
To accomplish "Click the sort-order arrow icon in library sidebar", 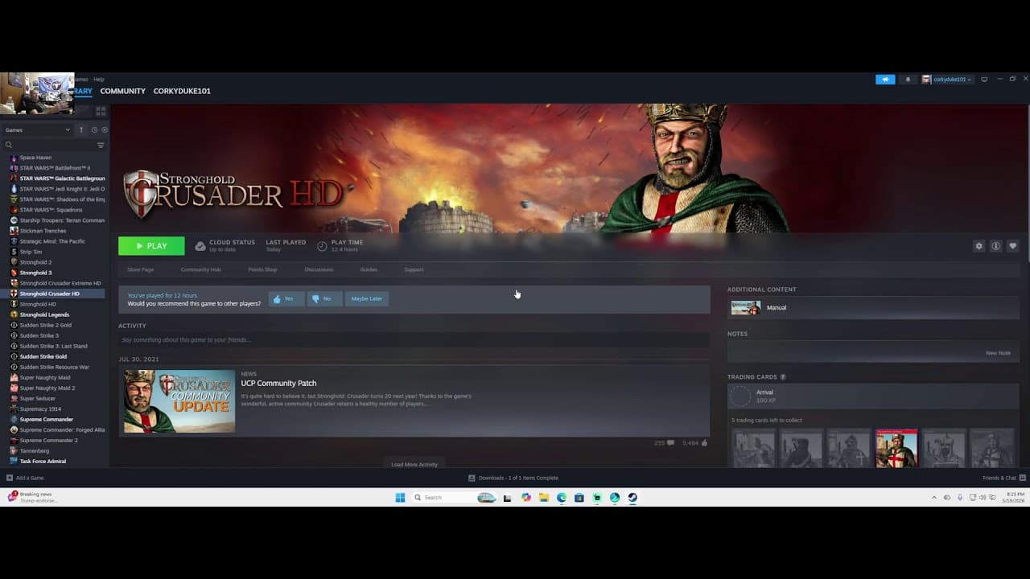I will pyautogui.click(x=80, y=129).
